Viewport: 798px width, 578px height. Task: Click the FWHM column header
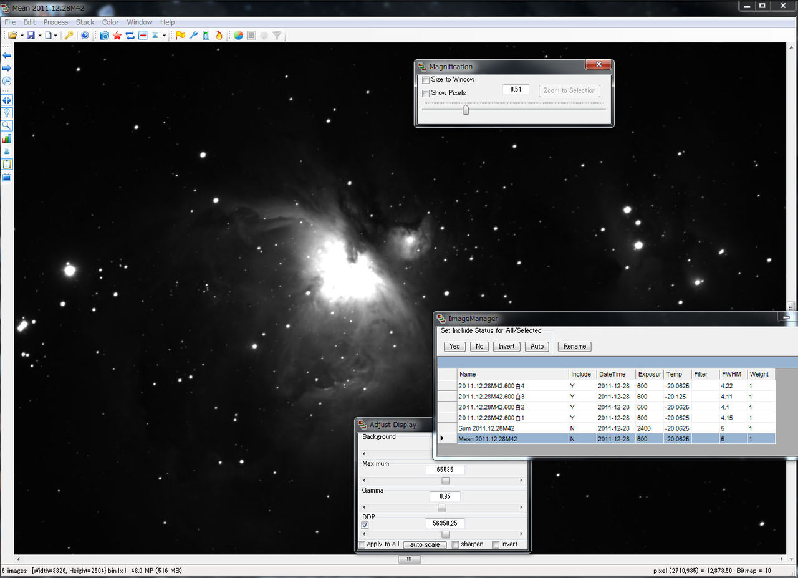coord(733,374)
